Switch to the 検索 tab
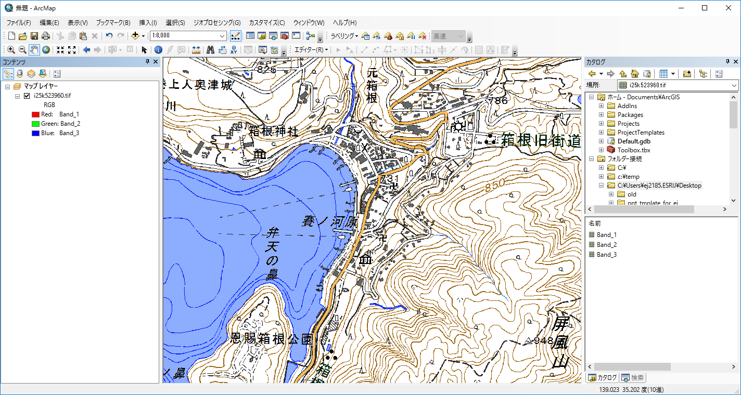The width and height of the screenshot is (741, 395). tap(632, 378)
